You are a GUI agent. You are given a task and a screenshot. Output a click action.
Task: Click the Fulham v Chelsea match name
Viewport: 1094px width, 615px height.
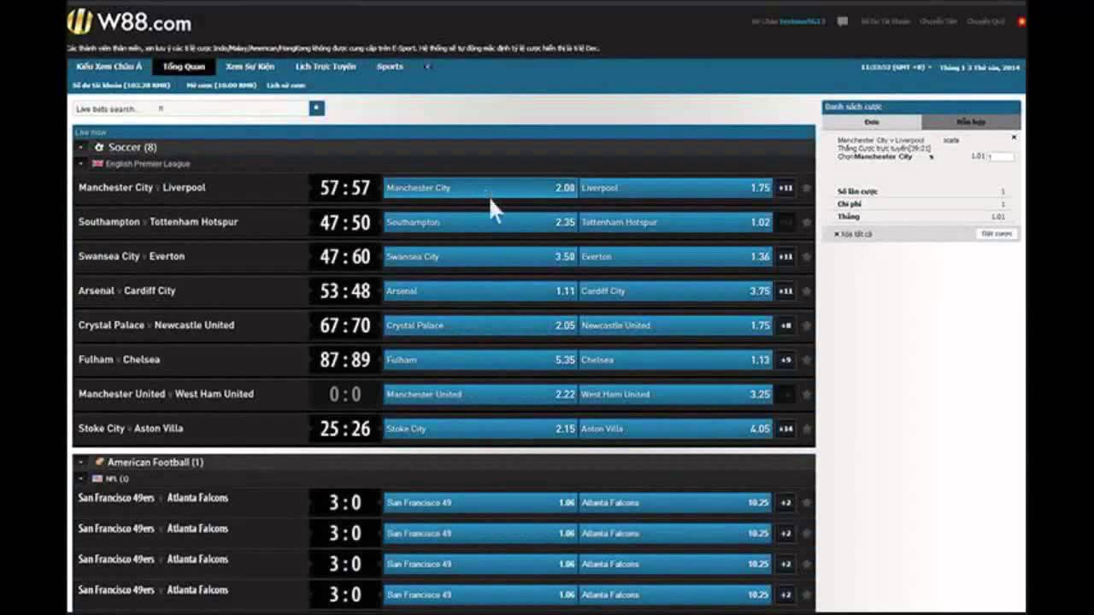[x=119, y=360]
